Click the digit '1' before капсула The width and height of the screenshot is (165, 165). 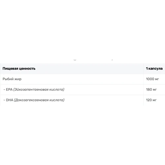pos(147,68)
